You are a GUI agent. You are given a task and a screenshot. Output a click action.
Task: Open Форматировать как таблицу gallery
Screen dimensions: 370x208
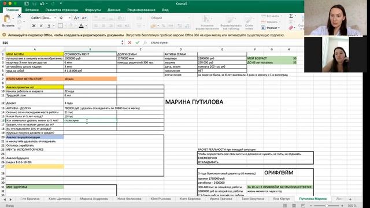[x=231, y=23]
